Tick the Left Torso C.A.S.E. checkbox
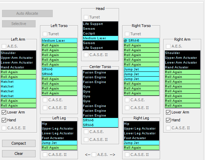The image size is (205, 160). (x=45, y=100)
